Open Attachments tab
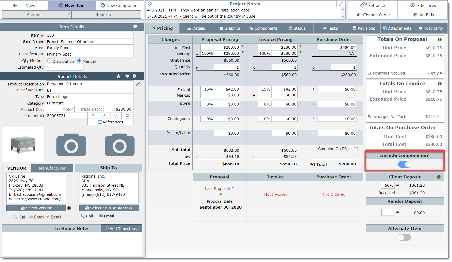 [397, 28]
